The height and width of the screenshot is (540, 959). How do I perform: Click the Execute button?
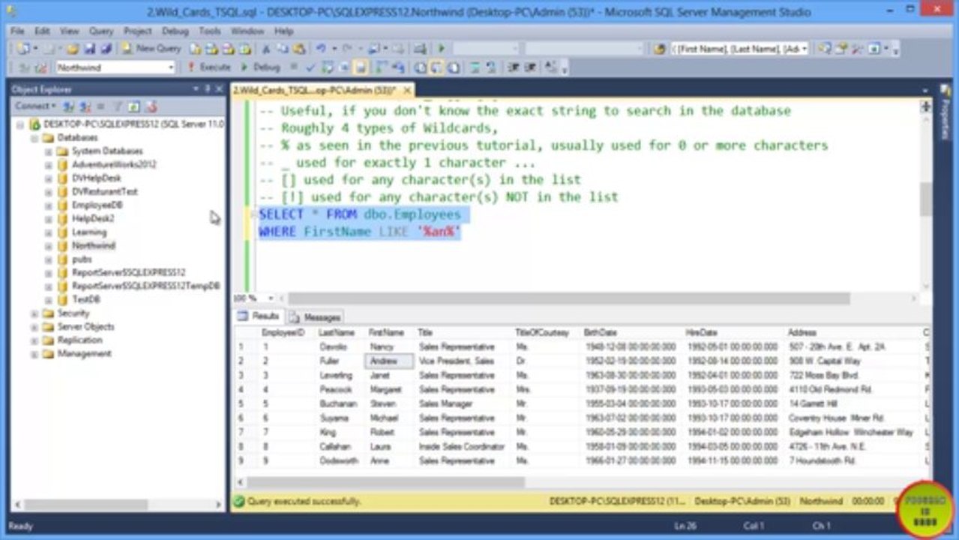pos(208,67)
